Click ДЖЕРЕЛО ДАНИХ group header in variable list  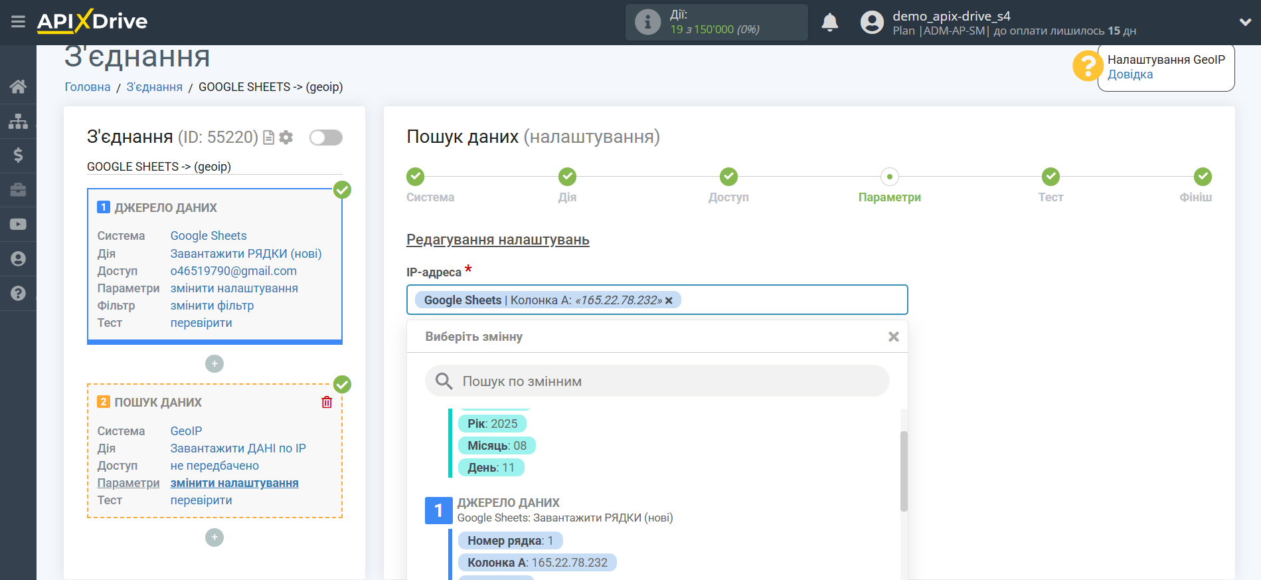(508, 503)
